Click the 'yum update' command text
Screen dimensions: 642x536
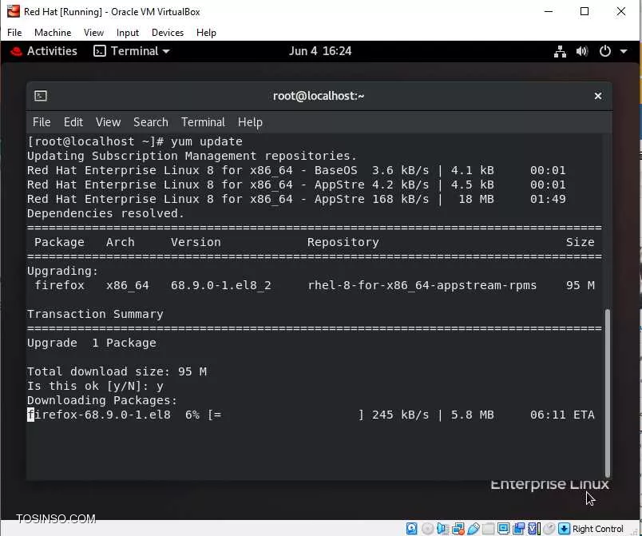(x=206, y=141)
